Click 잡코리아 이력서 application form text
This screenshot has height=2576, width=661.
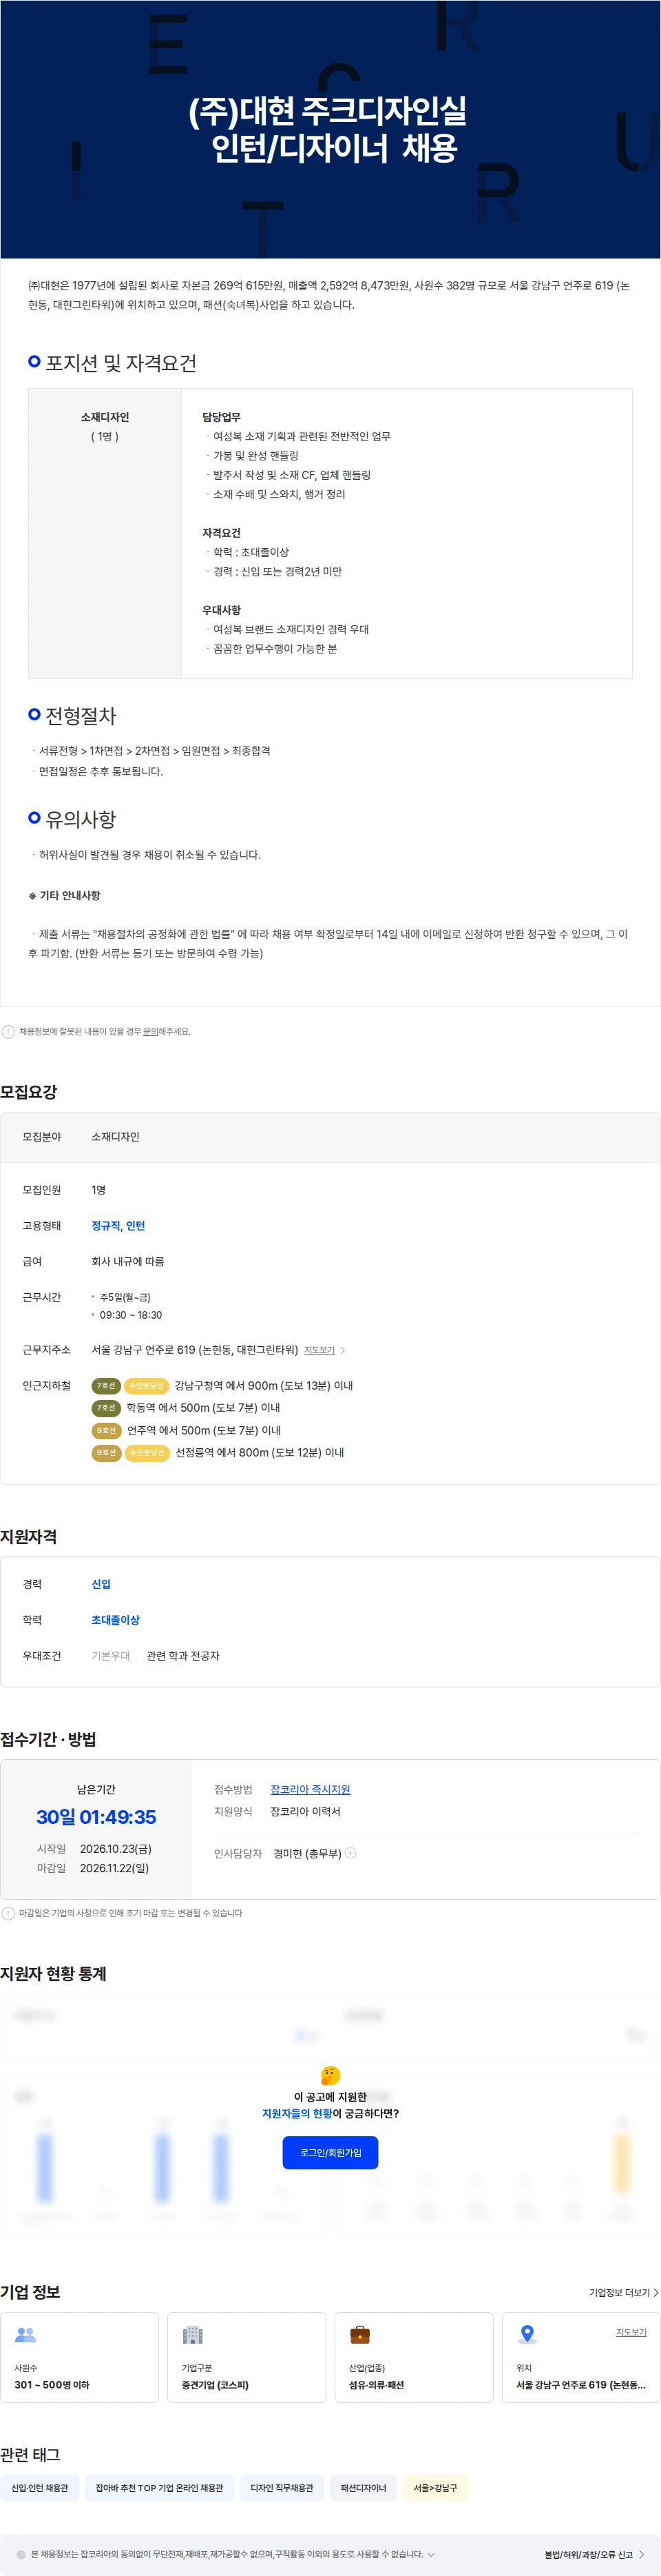306,1811
